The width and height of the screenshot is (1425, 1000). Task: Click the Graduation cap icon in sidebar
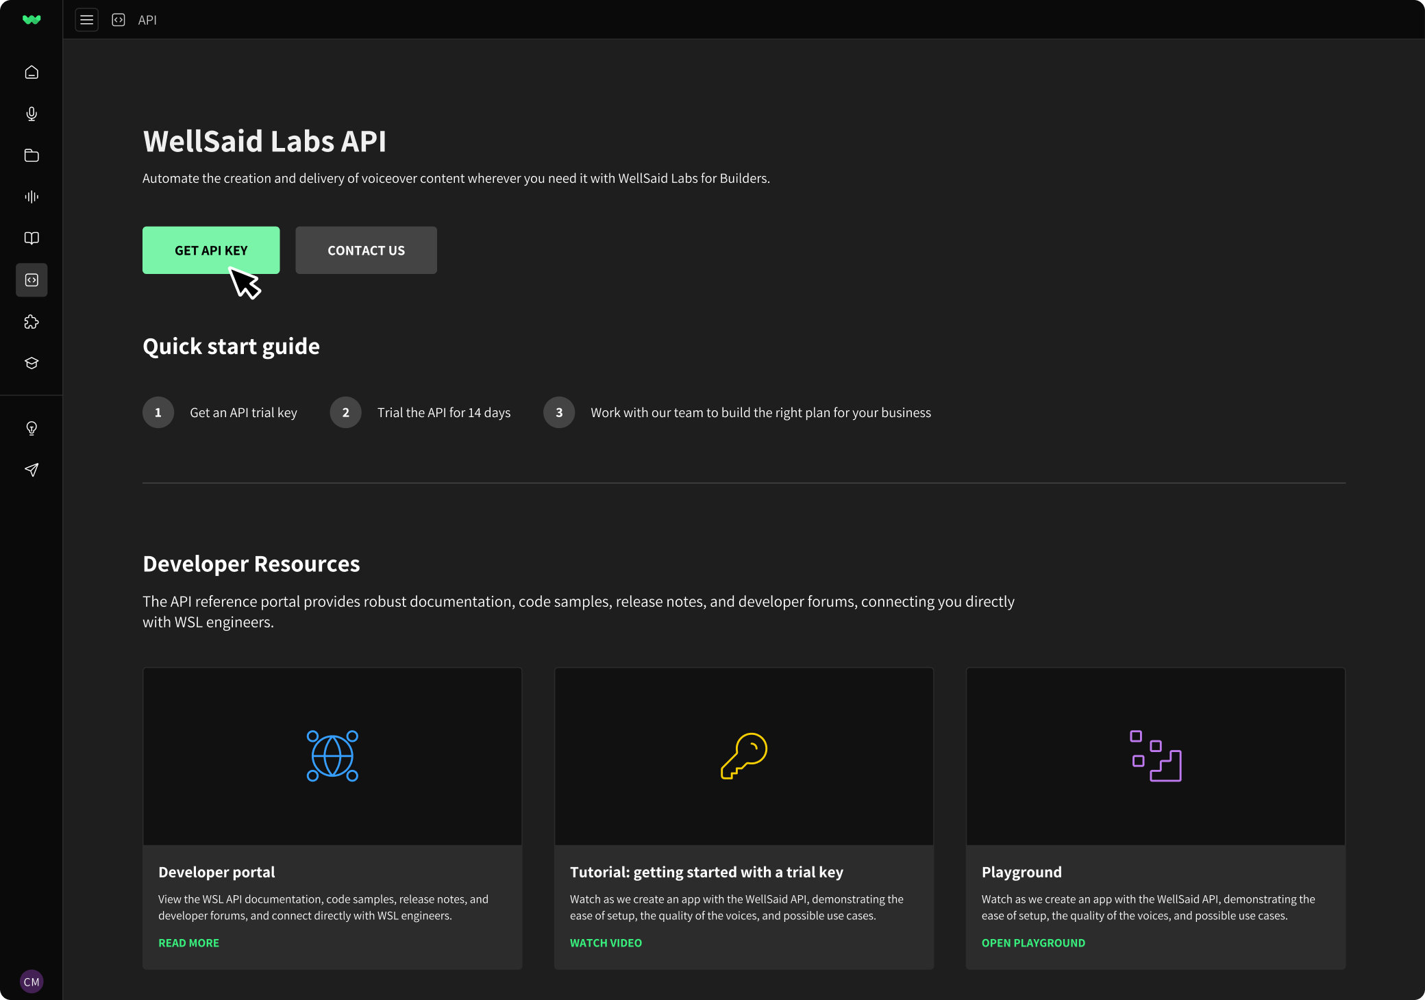point(32,362)
